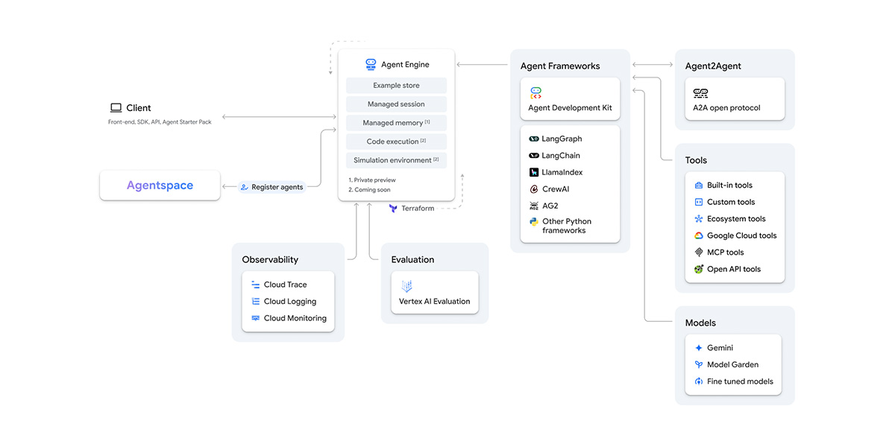
Task: Click the Observability heading
Action: (x=270, y=260)
